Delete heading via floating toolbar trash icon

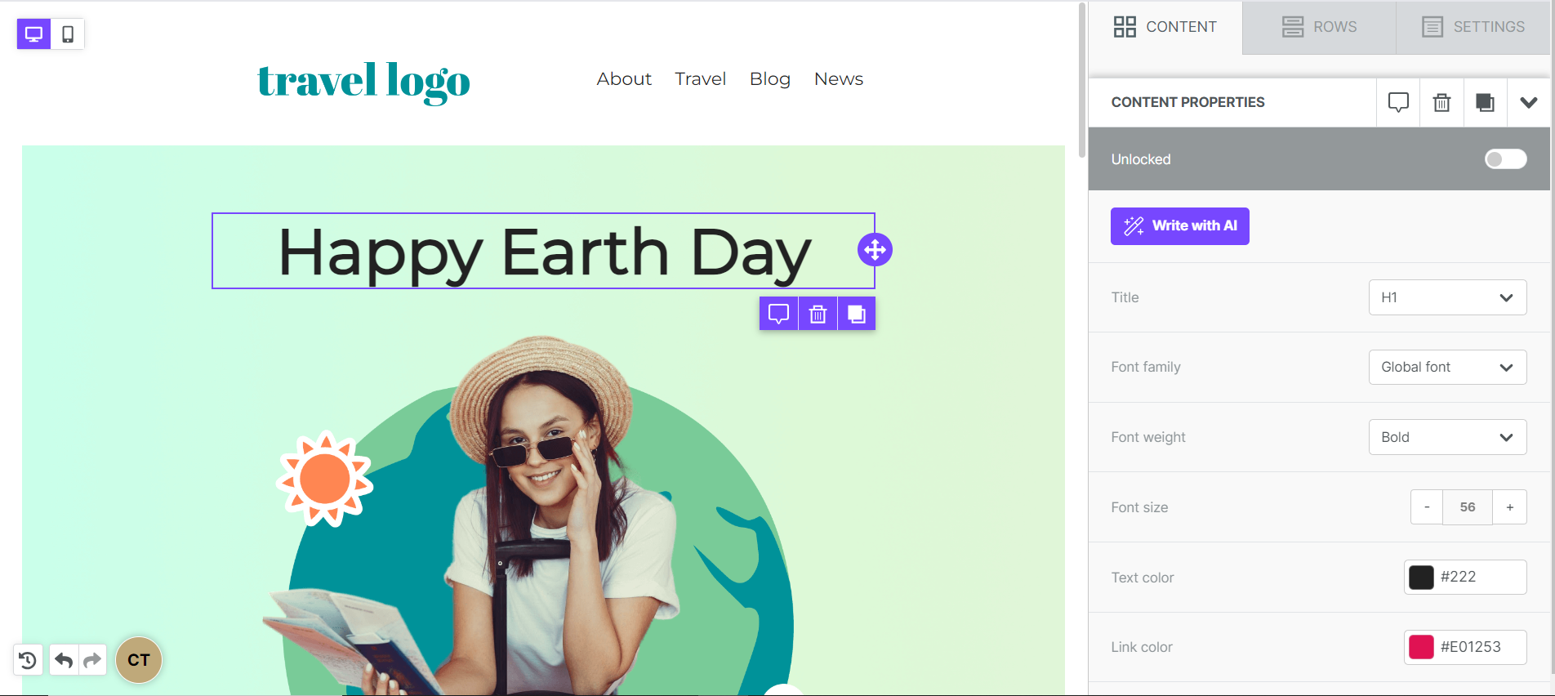point(818,314)
